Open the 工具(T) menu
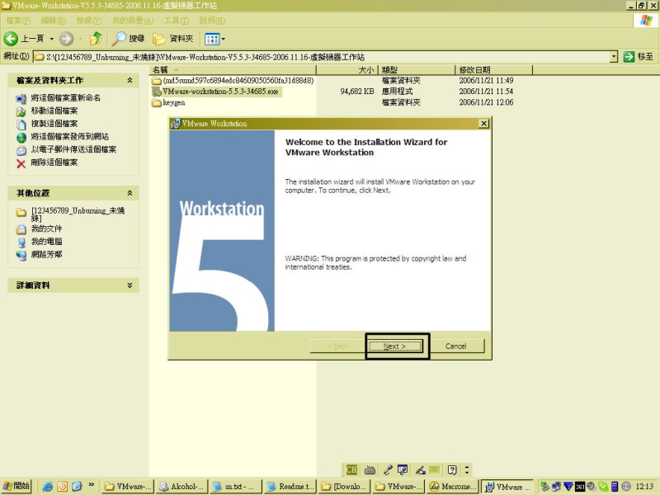Screen dimensions: 660x495 [177, 21]
